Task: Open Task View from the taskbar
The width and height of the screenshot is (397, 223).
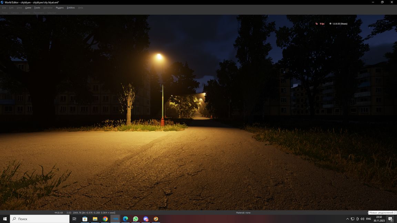Action: (x=74, y=219)
